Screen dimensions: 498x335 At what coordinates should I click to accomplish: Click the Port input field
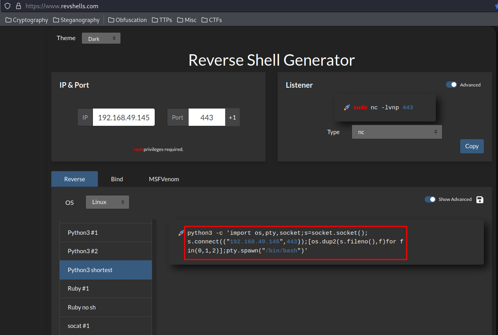tap(207, 117)
